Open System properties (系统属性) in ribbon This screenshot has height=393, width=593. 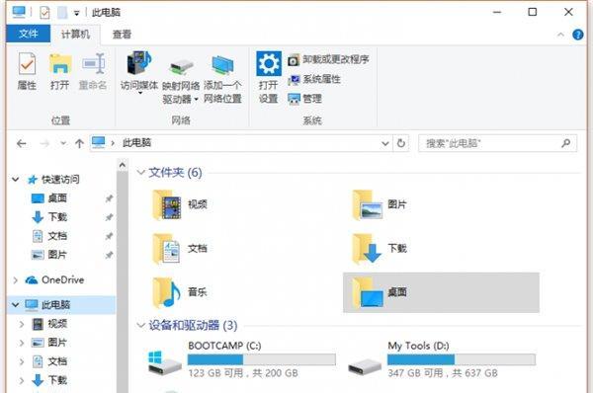pos(314,79)
